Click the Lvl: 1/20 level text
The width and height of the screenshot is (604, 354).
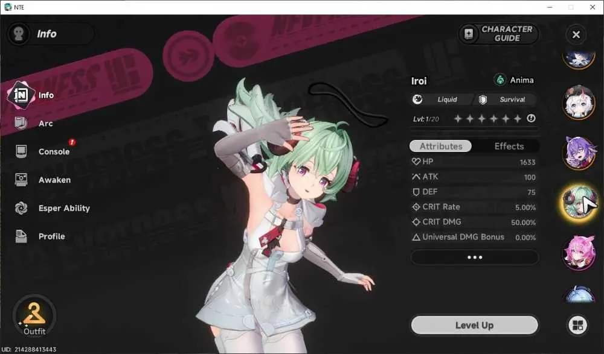426,119
